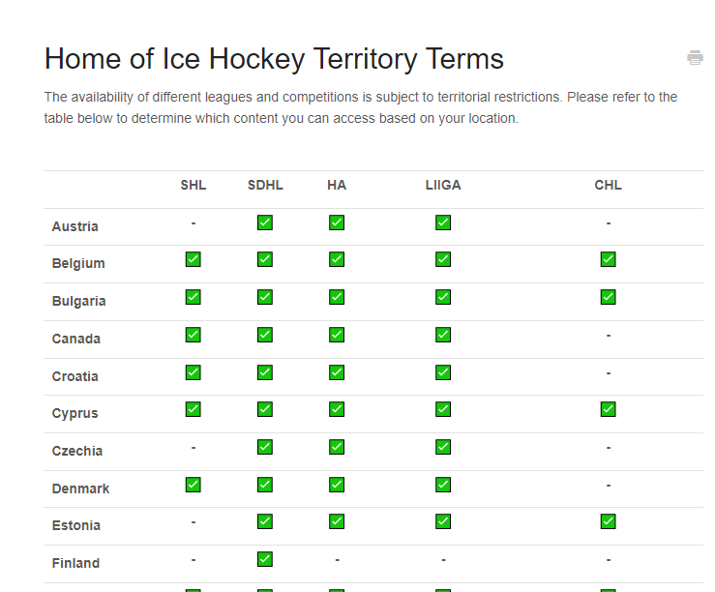Click the Austria row label

[x=75, y=226]
